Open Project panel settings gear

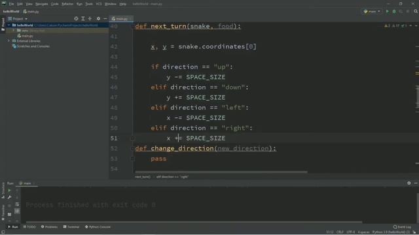[x=98, y=19]
